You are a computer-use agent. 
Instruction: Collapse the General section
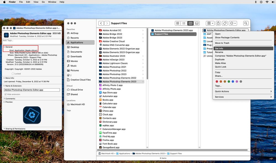click(4, 47)
